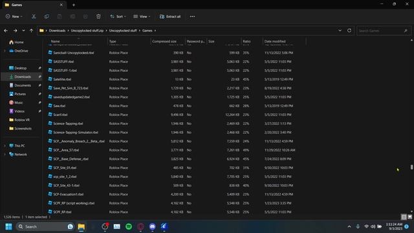Click the Games tab
This screenshot has width=414, height=233.
point(34,5)
